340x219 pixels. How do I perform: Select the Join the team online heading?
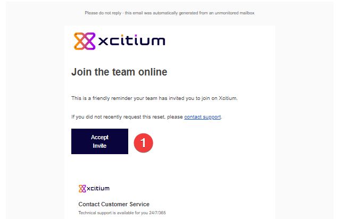[119, 72]
